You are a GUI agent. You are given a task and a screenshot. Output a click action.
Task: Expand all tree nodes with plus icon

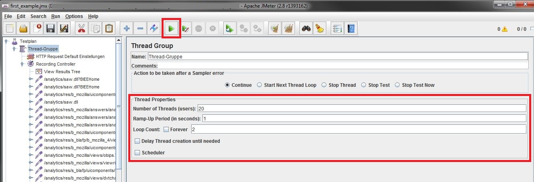[126, 28]
